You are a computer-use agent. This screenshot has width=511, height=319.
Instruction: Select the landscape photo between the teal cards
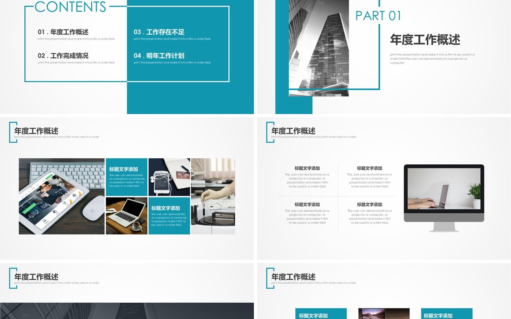[384, 313]
